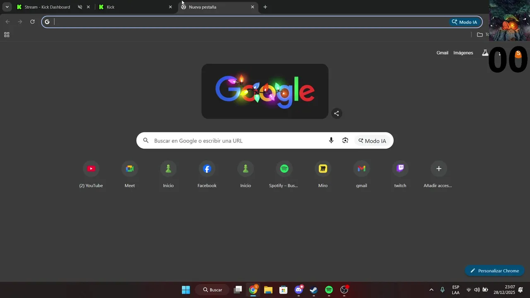
Task: Open the Gmail link
Action: point(442,53)
